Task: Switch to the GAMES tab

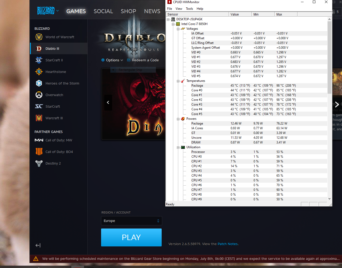Action: (x=76, y=11)
